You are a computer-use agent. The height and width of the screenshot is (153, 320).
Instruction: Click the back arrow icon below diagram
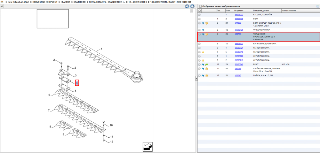coord(148,147)
